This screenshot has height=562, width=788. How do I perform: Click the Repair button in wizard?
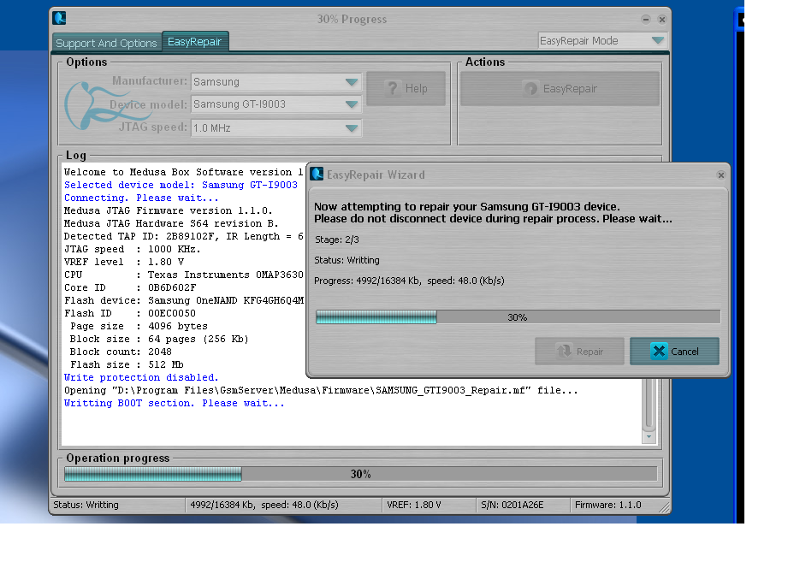(x=579, y=351)
